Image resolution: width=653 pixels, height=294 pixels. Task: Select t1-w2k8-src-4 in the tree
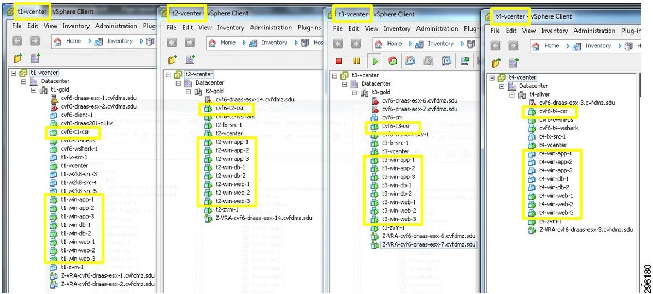pos(78,183)
